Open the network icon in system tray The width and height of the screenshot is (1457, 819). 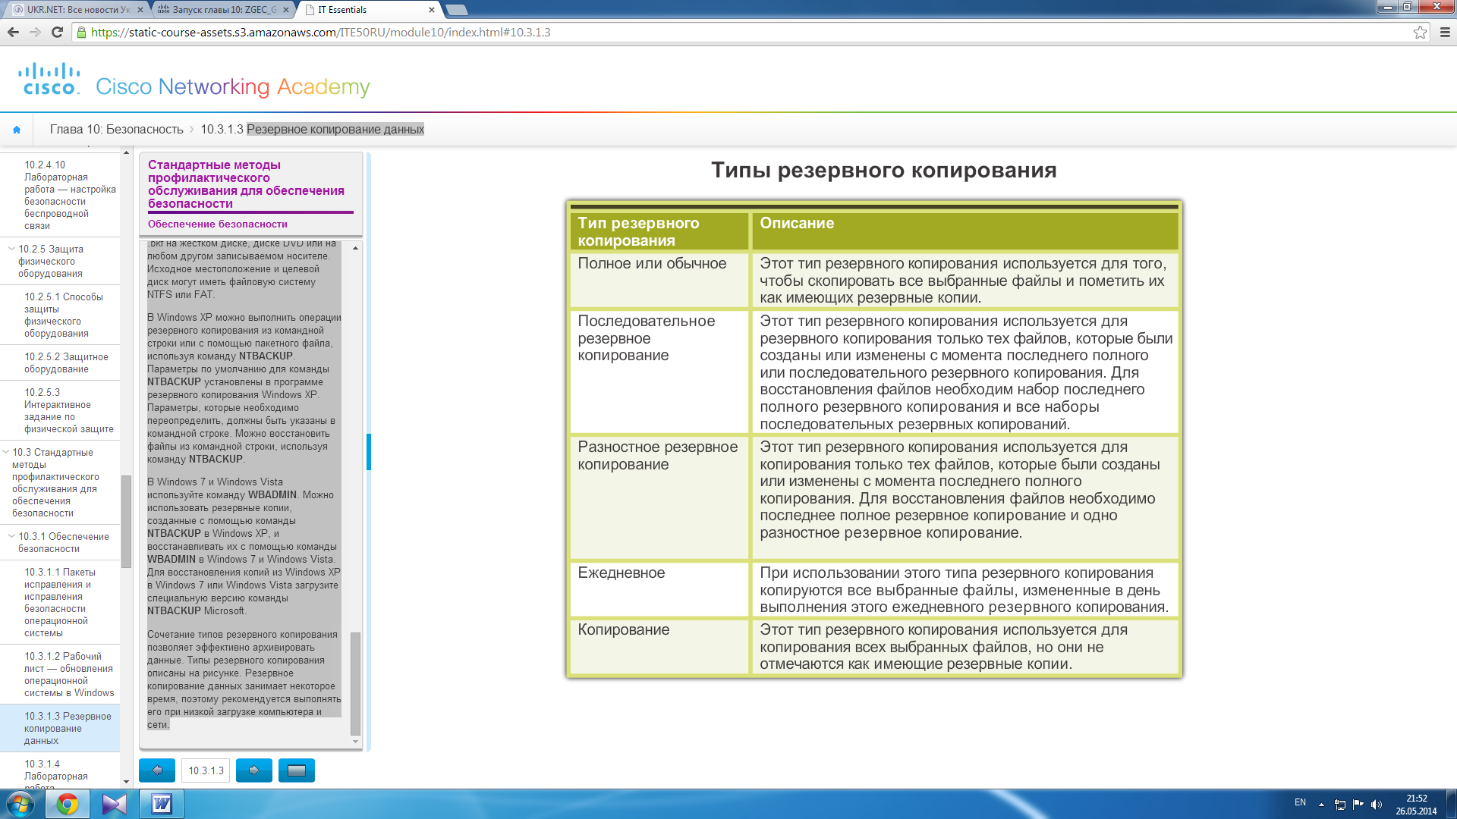click(1340, 805)
